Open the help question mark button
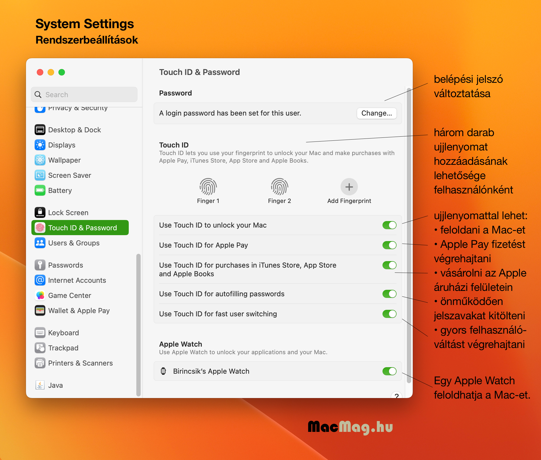 [x=396, y=395]
